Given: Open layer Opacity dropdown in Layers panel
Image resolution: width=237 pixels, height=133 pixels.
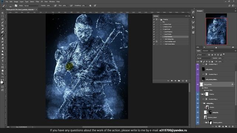Looking at the screenshot, I should (223, 58).
